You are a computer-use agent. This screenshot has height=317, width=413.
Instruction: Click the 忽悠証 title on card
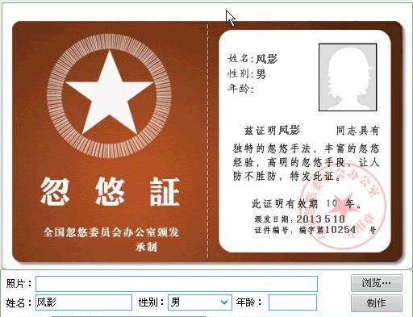click(110, 191)
